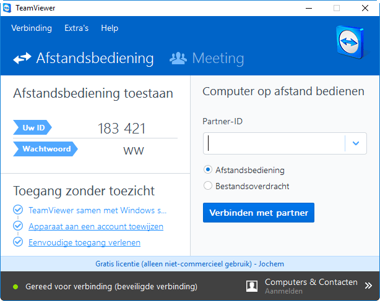Screen dimensions: 380x301
Task: Click into the Partner-ID input field
Action: 274,143
